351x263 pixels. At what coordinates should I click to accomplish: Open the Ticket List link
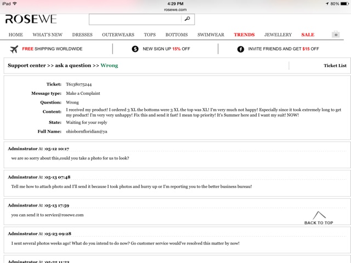335,66
